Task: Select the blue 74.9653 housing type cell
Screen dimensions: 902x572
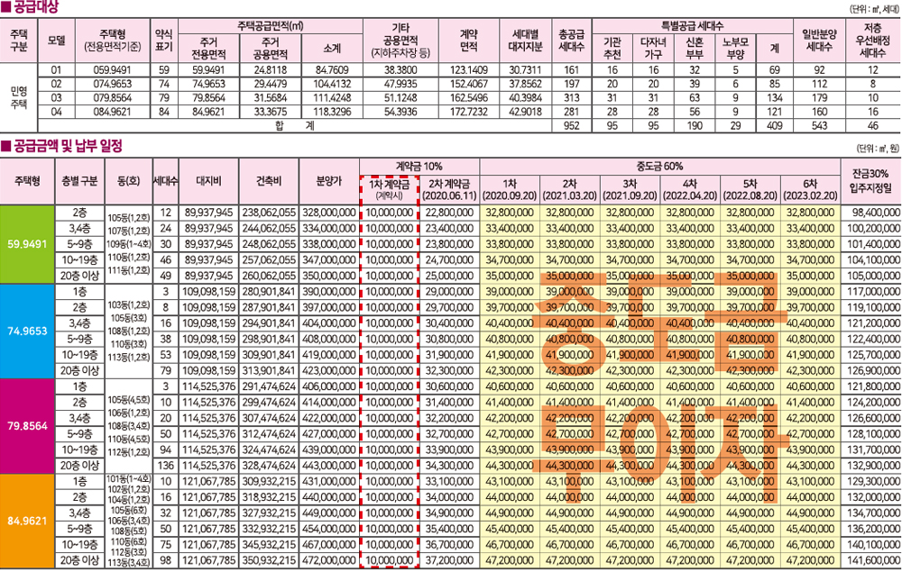Action: point(27,331)
